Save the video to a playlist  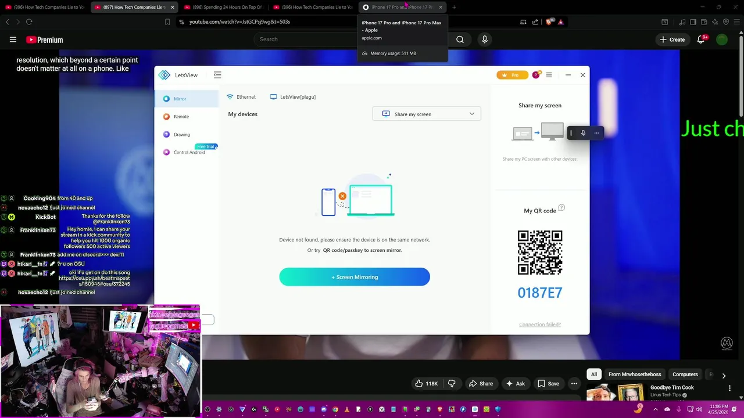[548, 383]
